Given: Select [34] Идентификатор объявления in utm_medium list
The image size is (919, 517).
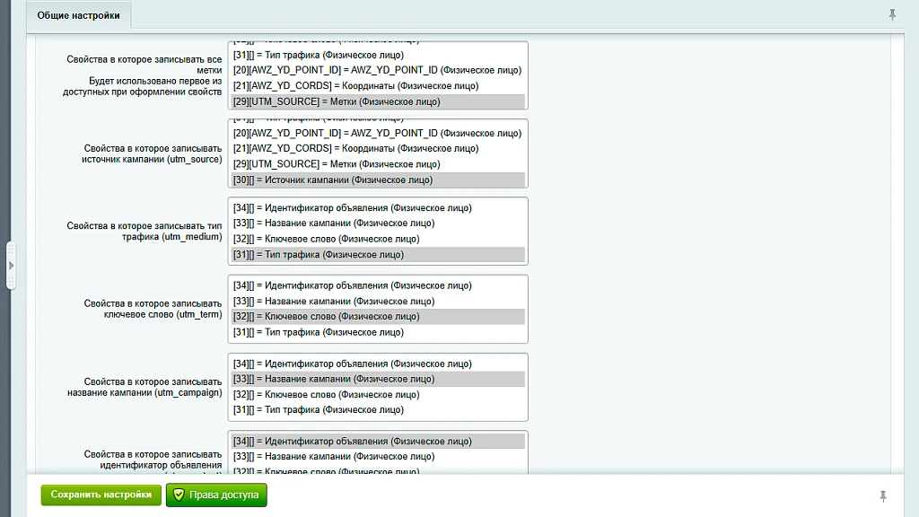Looking at the screenshot, I should [x=378, y=207].
